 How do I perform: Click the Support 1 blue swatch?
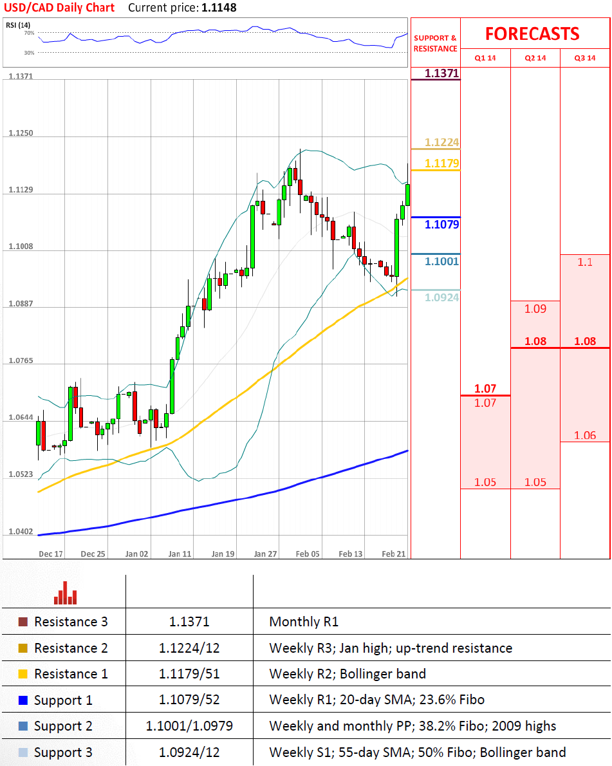(x=23, y=700)
